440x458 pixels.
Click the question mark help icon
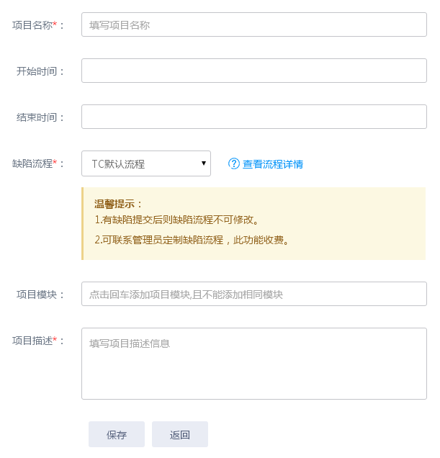233,163
